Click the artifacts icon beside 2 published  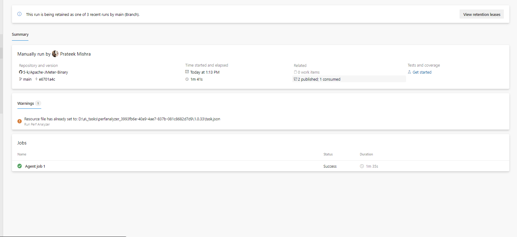[x=295, y=79]
